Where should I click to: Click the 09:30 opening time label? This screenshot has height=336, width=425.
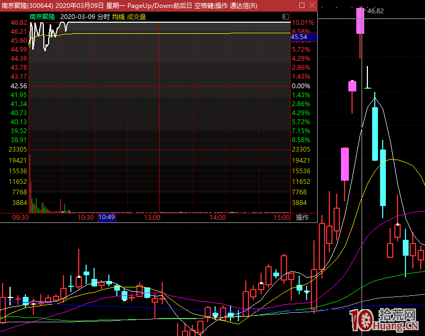20,217
